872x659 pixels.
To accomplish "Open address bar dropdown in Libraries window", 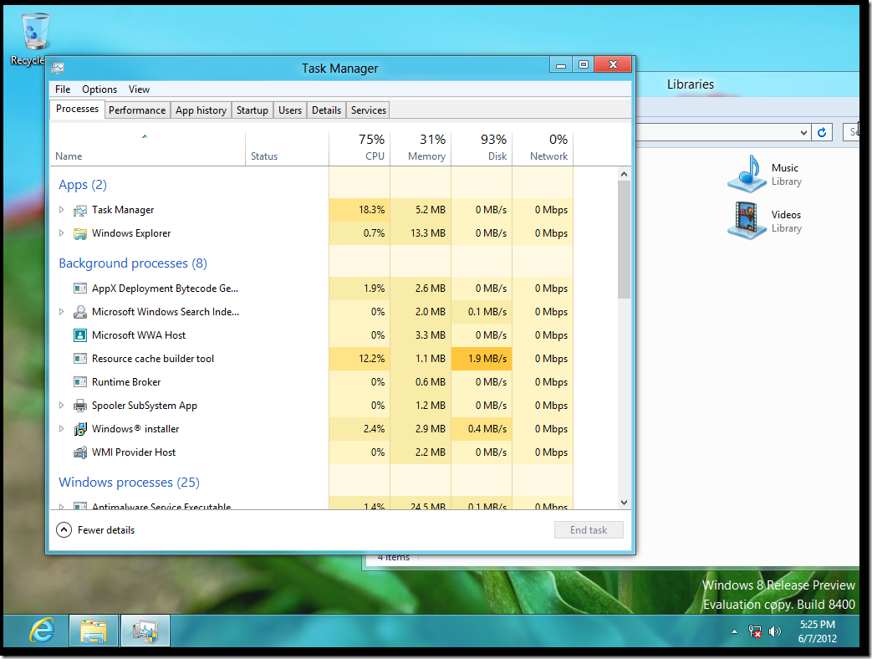I will (x=803, y=132).
